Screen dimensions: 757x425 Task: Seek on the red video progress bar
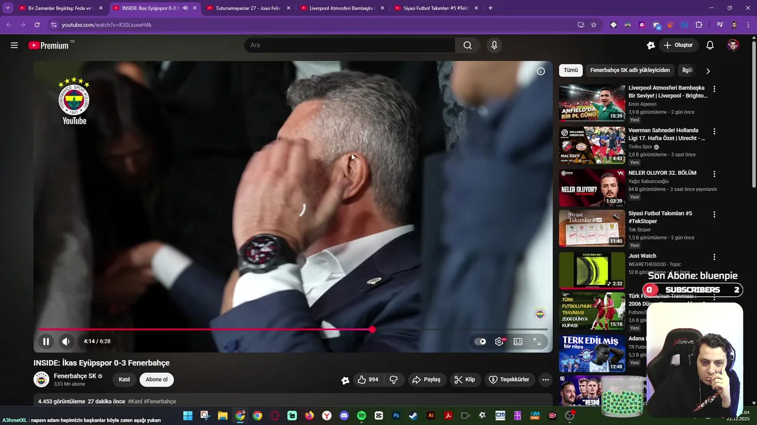(x=293, y=329)
